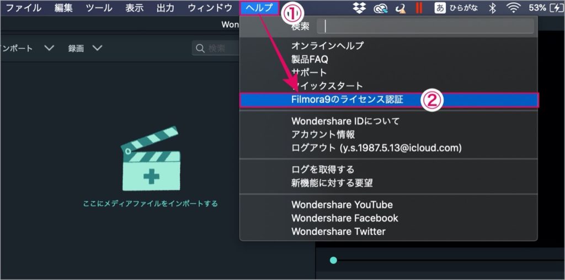
Task: Open the 表示 menu
Action: (x=135, y=8)
